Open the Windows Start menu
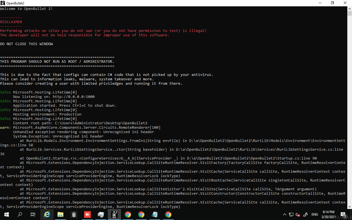 (x=7, y=215)
